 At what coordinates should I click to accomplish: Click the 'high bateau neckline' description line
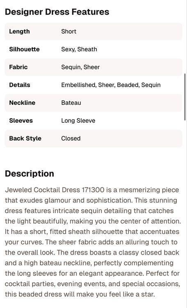click(89, 263)
